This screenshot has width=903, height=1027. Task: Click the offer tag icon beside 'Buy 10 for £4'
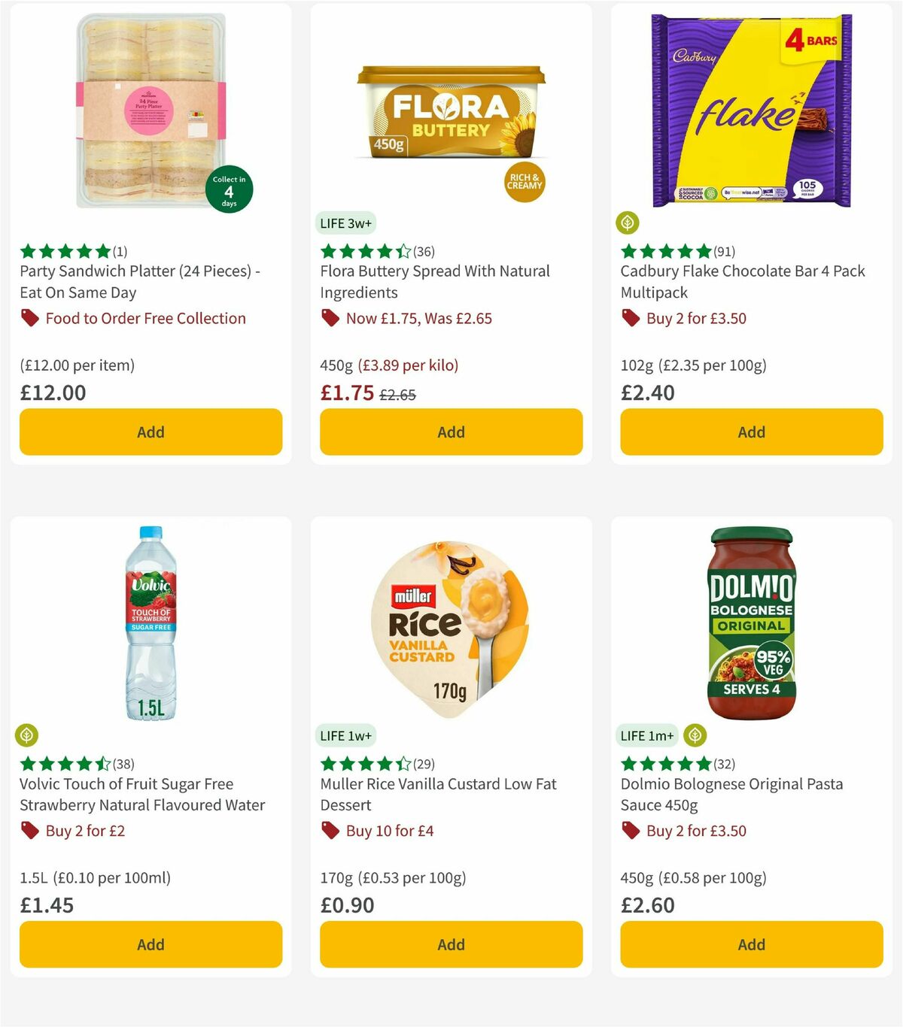pos(329,831)
